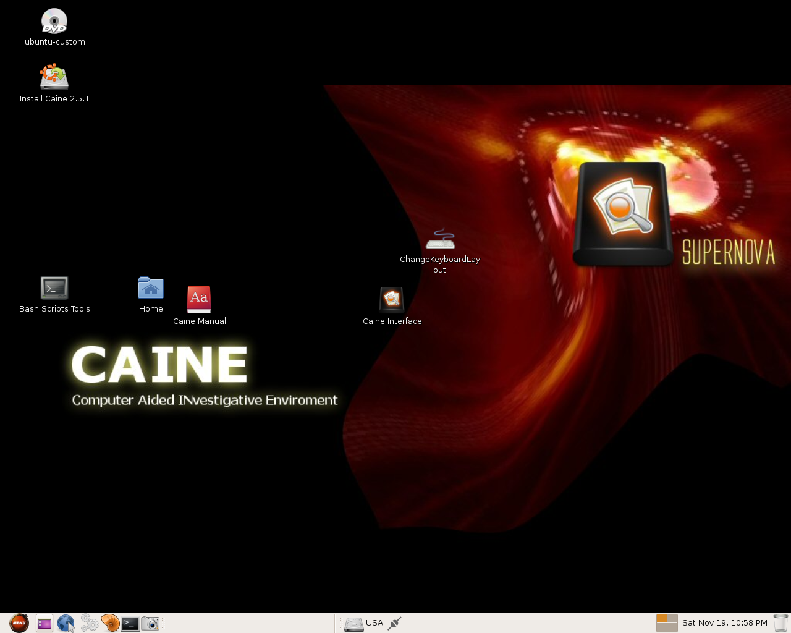Open the clock showing Sat Nov 19
This screenshot has width=791, height=633.
point(725,623)
